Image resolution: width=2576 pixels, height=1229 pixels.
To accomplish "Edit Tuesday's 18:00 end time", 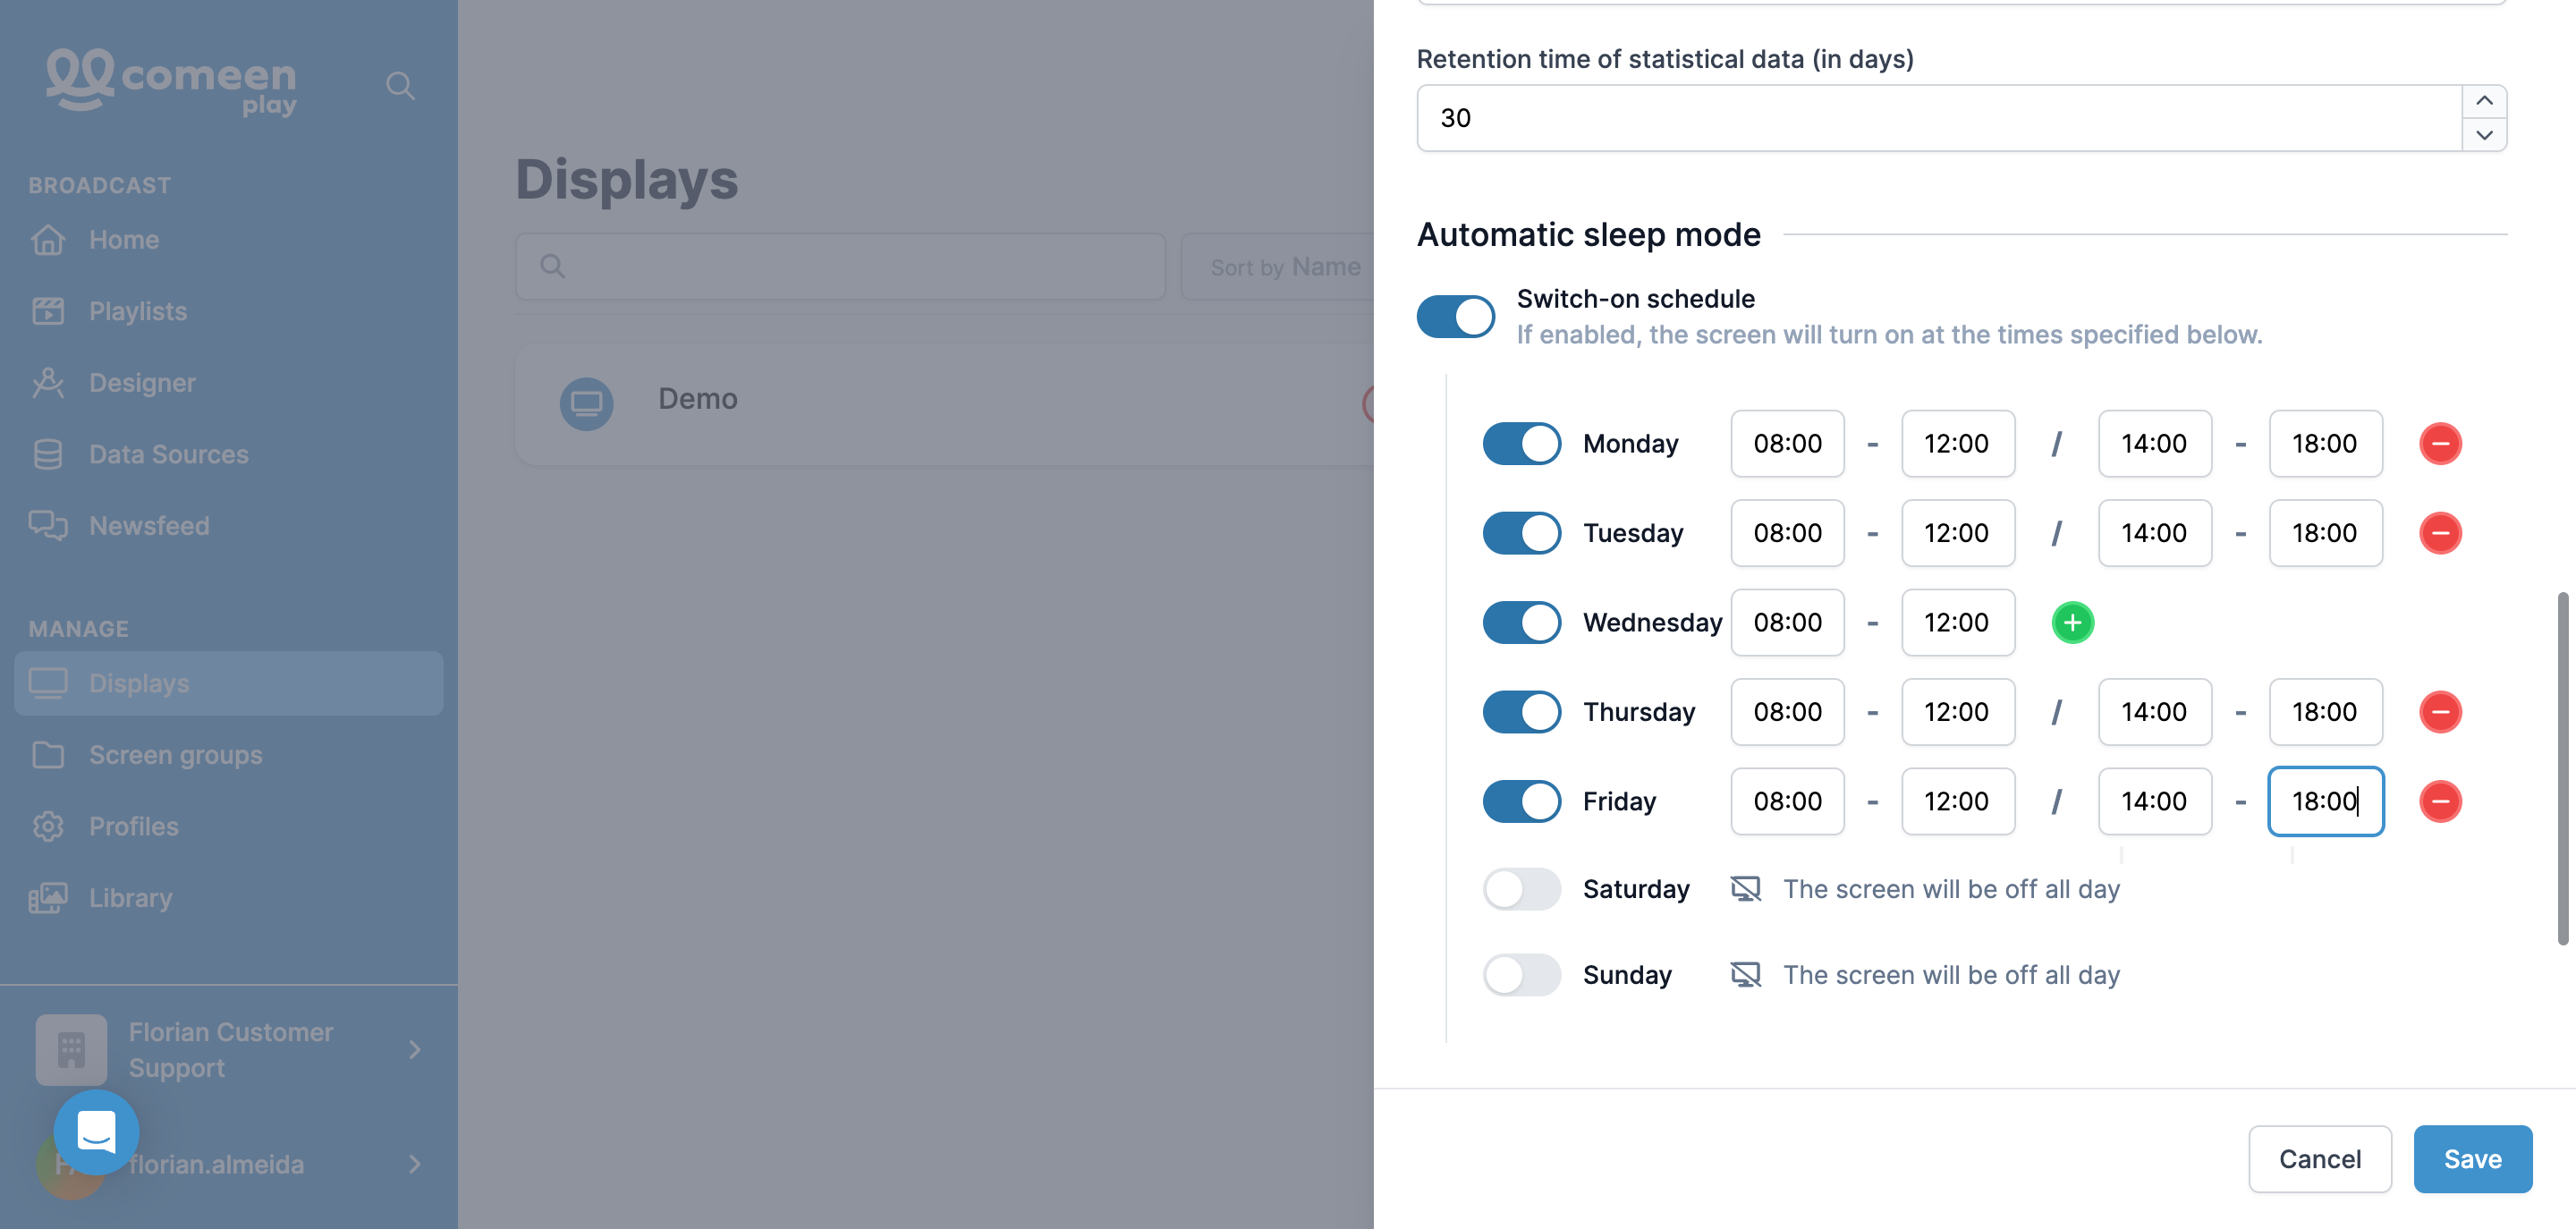I will coord(2325,533).
